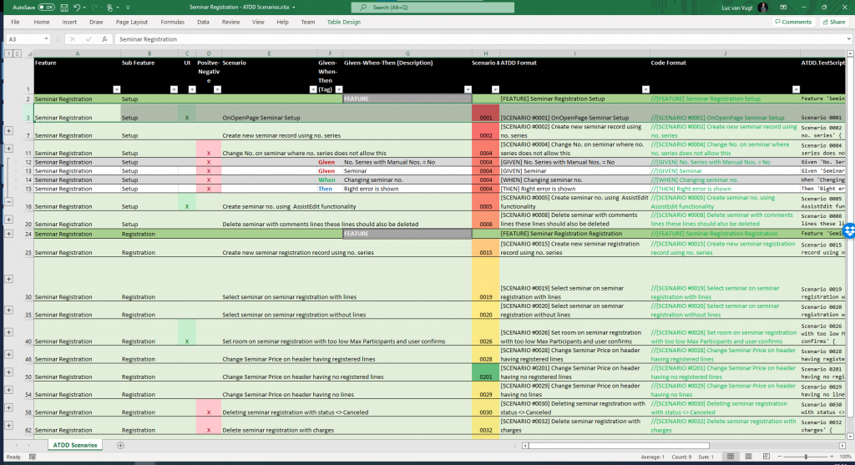This screenshot has height=465, width=855.
Task: Toggle AutoSave switch
Action: [47, 8]
